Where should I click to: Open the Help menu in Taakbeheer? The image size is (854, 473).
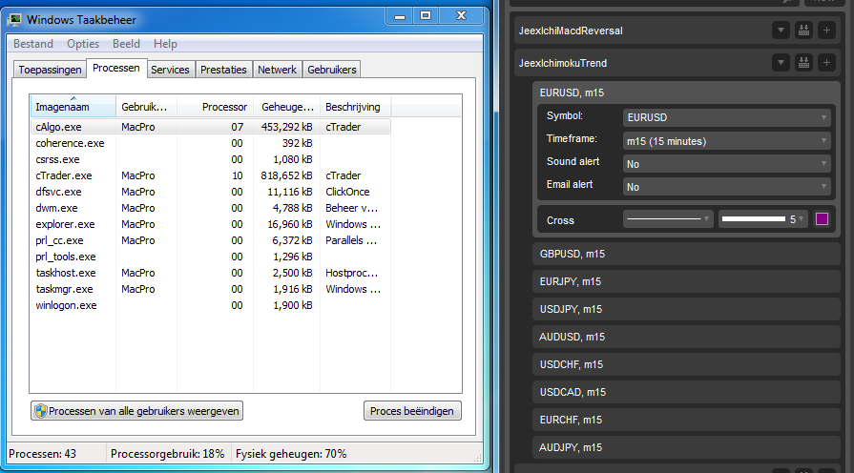coord(165,44)
